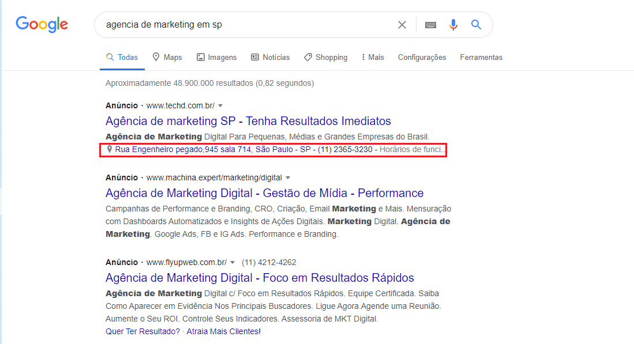
Task: Click the results count 'Aproximadamente 48.900.000 resultados'
Action: (179, 83)
